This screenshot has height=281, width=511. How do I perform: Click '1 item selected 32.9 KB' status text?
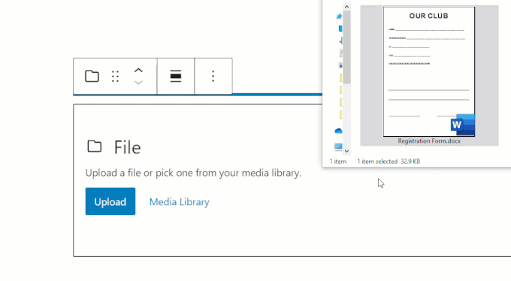point(389,162)
